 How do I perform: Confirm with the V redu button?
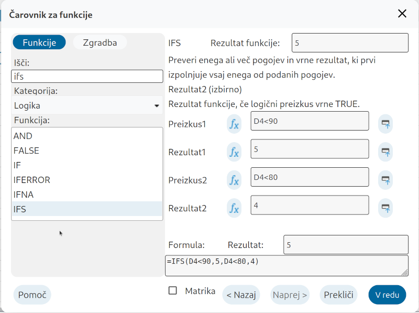pos(387,295)
